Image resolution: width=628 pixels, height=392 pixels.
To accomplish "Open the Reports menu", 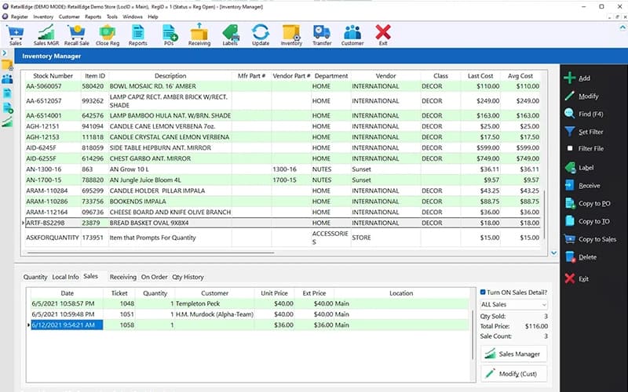I will click(93, 16).
